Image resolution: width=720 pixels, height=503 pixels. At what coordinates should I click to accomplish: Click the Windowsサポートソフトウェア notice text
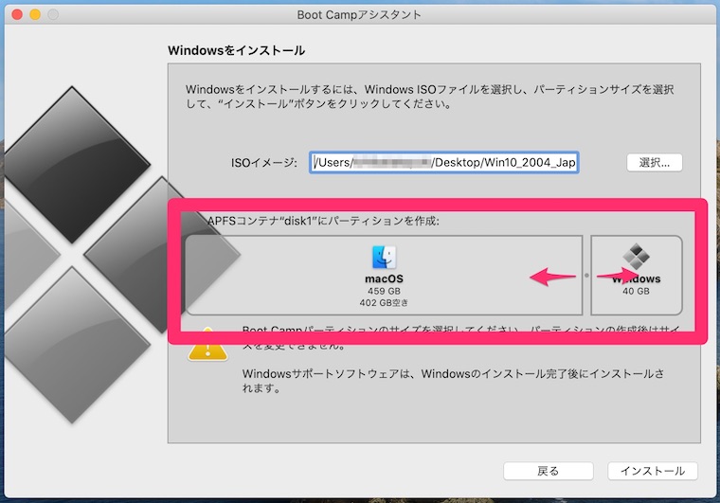453,381
